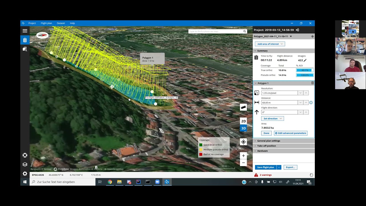Click the green Good coverage legend swatch
Viewport: 366px width, 206px height.
tap(201, 145)
